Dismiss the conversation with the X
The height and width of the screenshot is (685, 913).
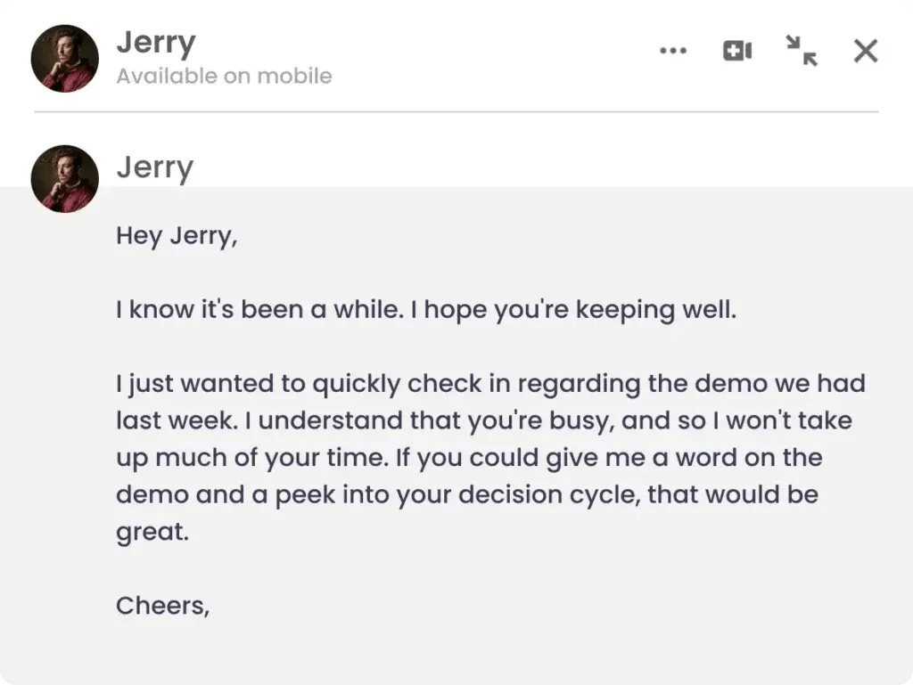coord(864,51)
